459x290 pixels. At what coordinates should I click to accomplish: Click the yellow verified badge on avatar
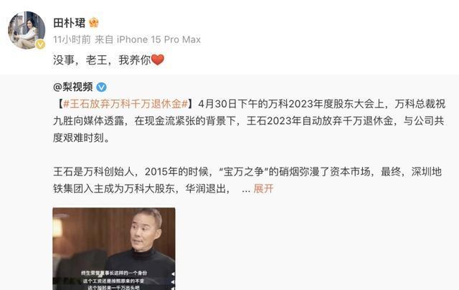[40, 44]
